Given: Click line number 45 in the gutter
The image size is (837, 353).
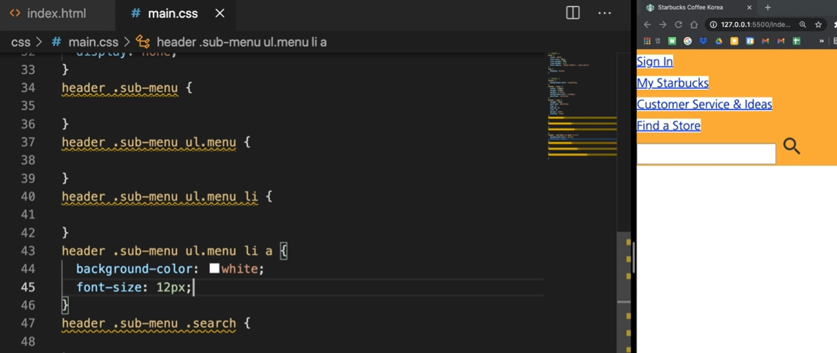Looking at the screenshot, I should tap(28, 287).
